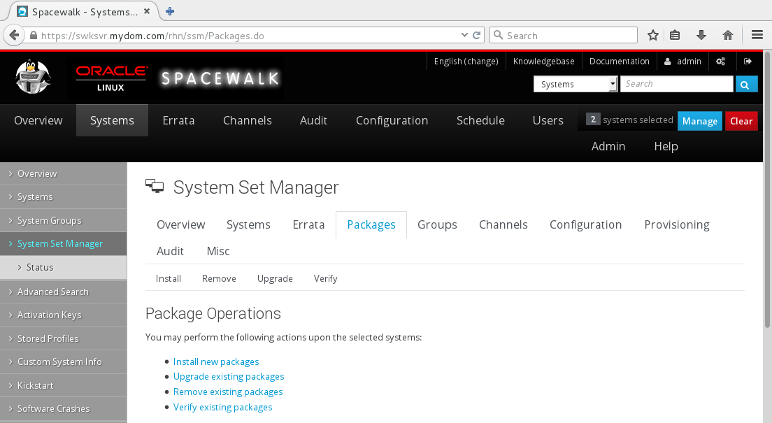Expand Activation Keys in the sidebar
Image resolution: width=772 pixels, height=423 pixels.
[64, 315]
